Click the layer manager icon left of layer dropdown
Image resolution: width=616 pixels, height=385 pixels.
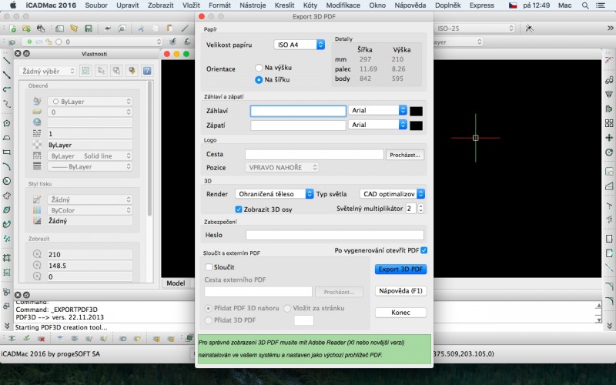coord(12,42)
